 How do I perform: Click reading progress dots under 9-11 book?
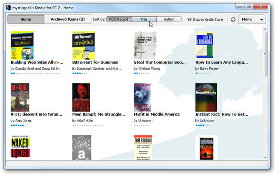(18, 125)
